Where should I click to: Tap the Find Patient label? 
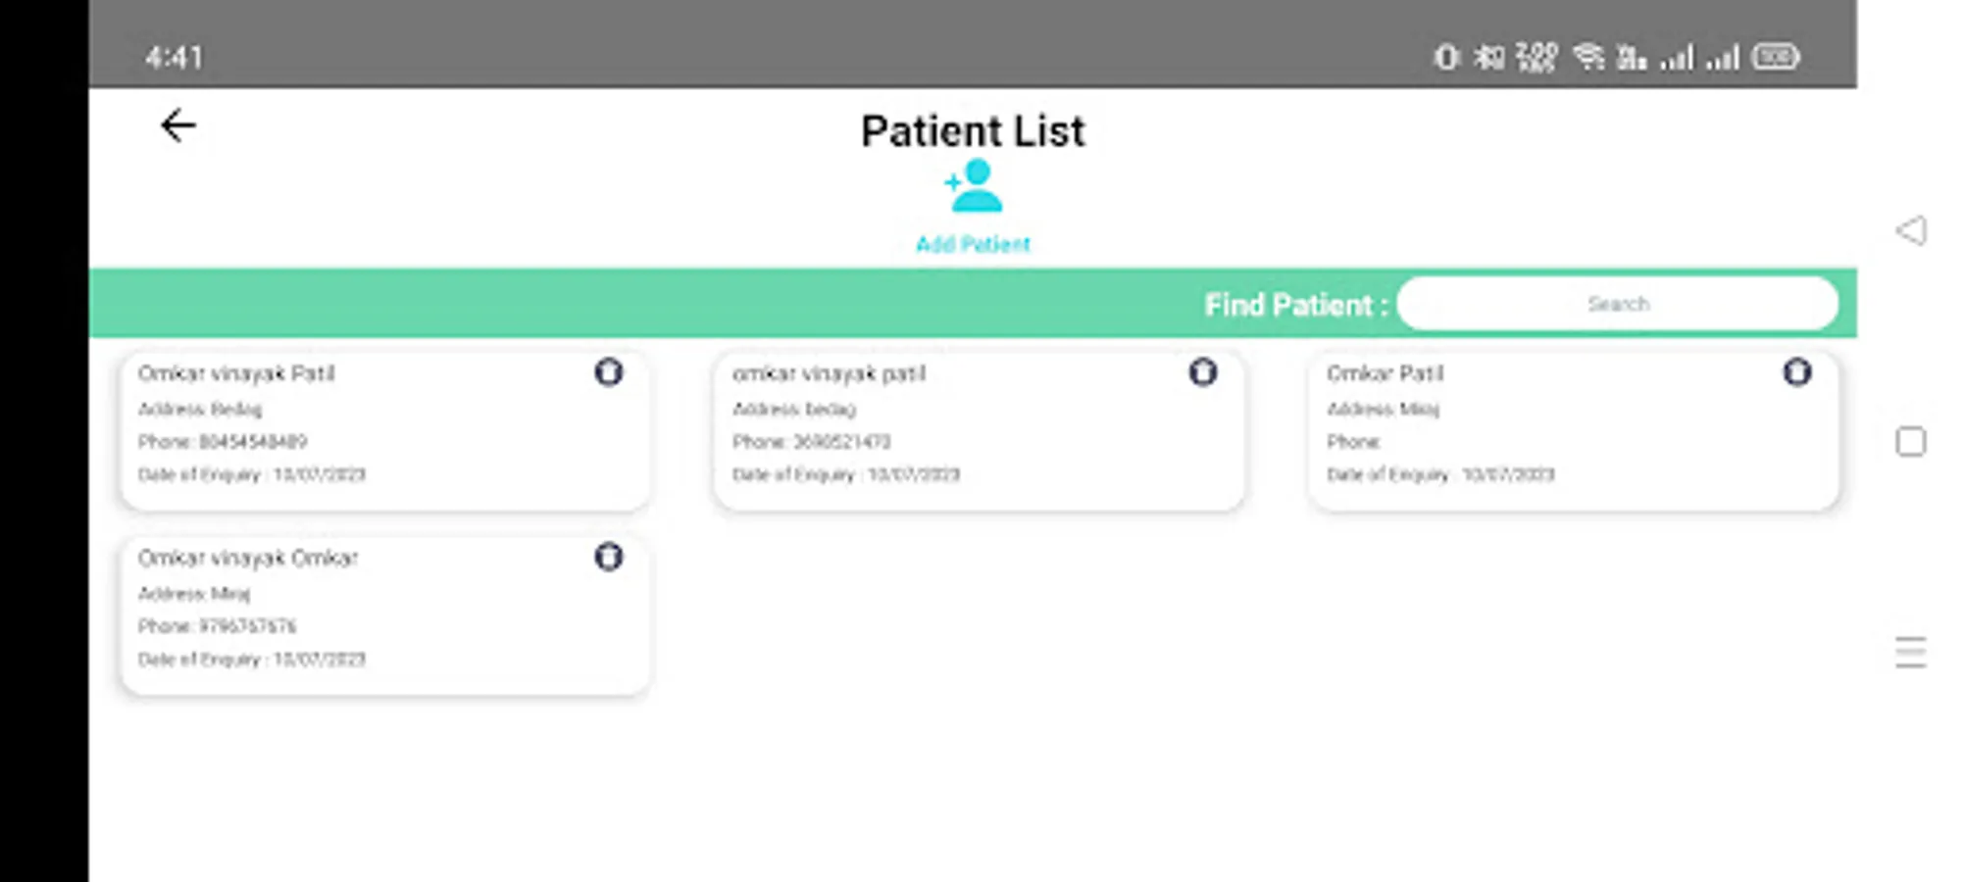[1295, 305]
